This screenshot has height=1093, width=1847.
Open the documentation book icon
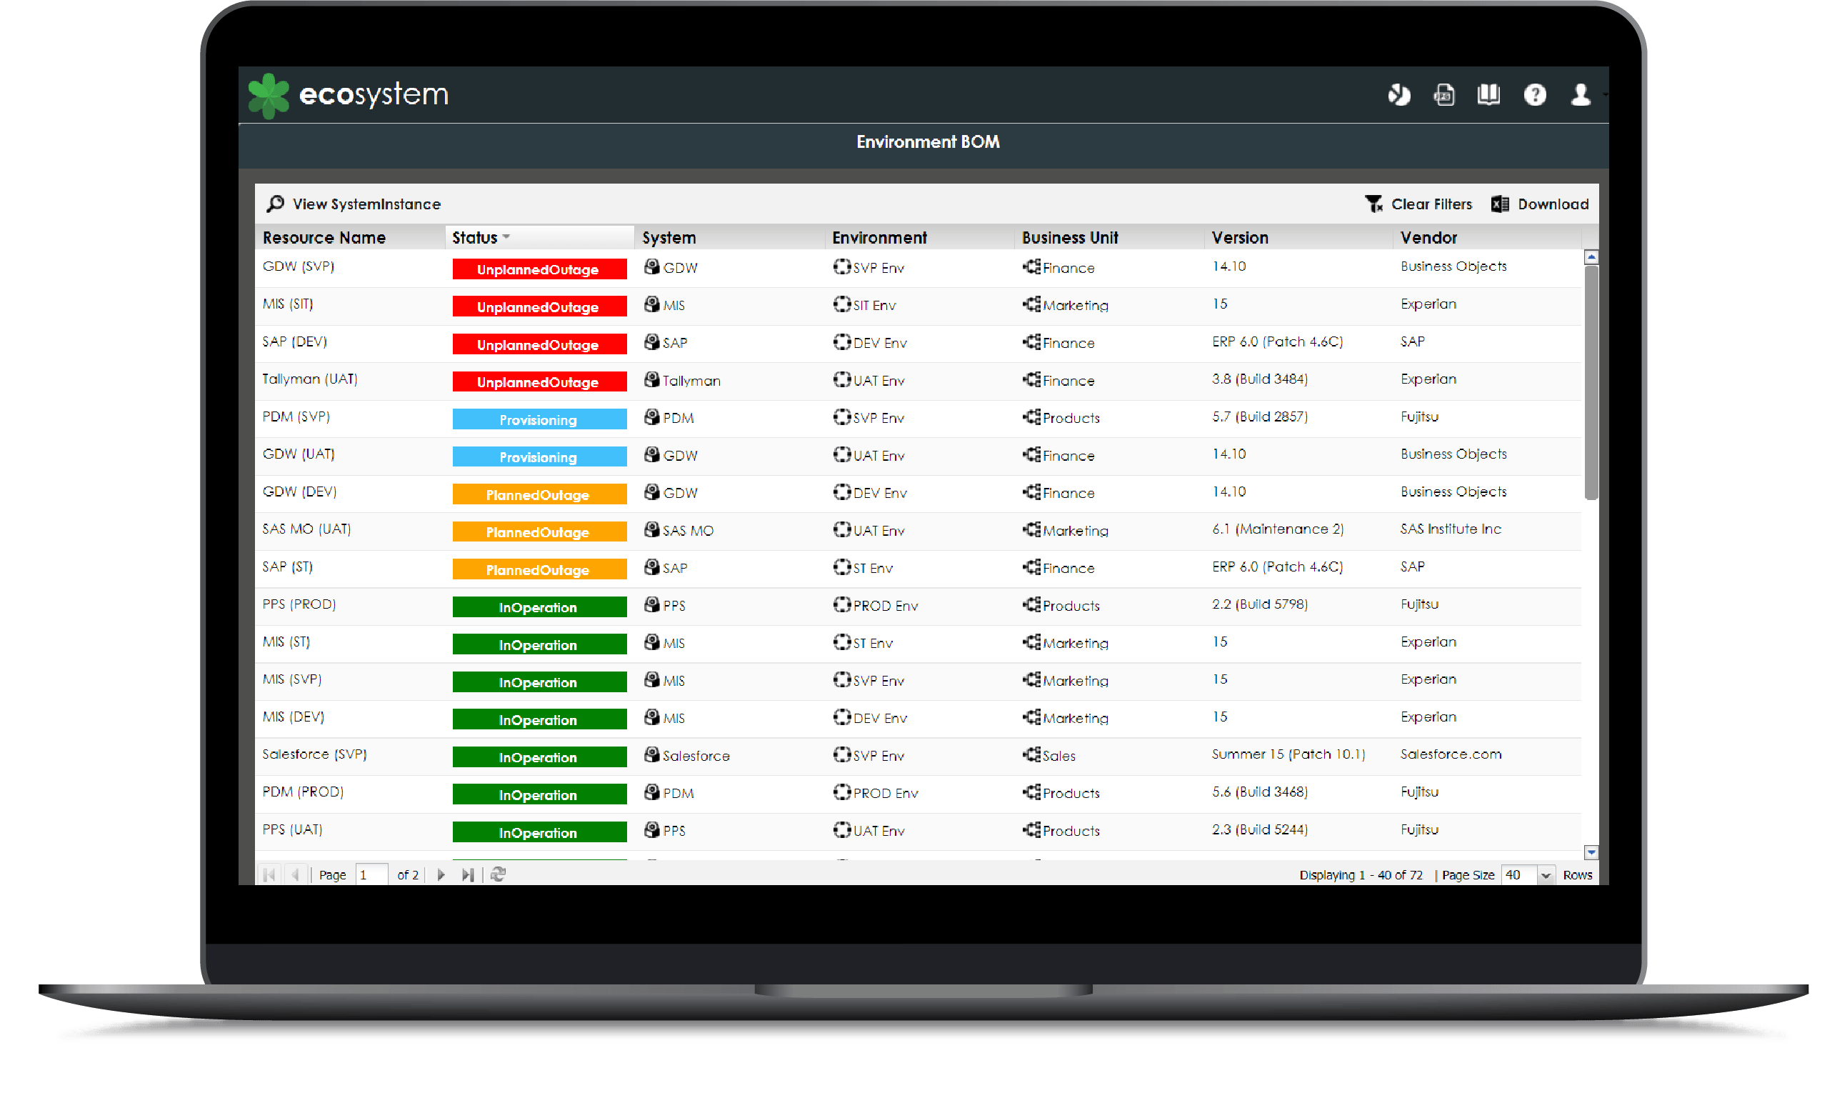pyautogui.click(x=1488, y=94)
